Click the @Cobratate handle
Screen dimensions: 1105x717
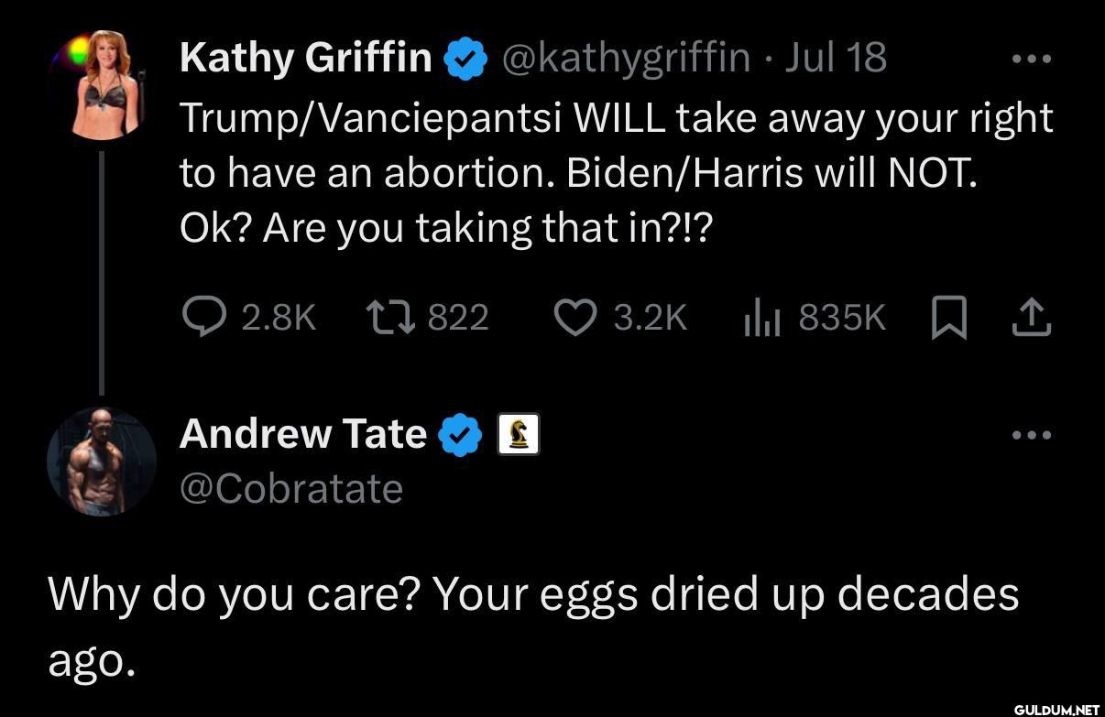(x=291, y=489)
